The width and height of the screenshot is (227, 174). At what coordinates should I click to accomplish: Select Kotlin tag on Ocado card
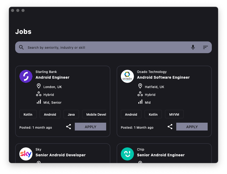(153, 114)
